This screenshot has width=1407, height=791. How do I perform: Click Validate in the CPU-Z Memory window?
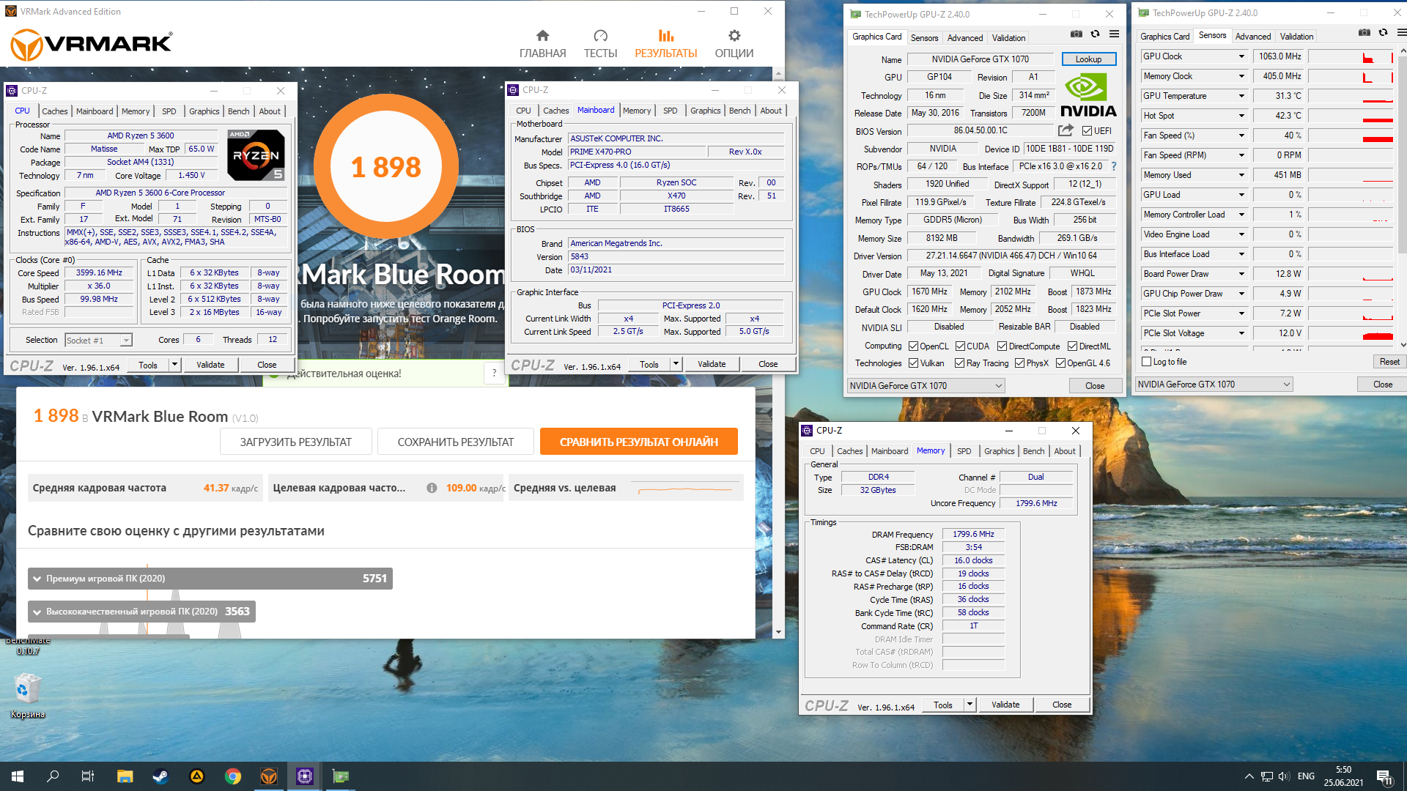(x=1005, y=705)
